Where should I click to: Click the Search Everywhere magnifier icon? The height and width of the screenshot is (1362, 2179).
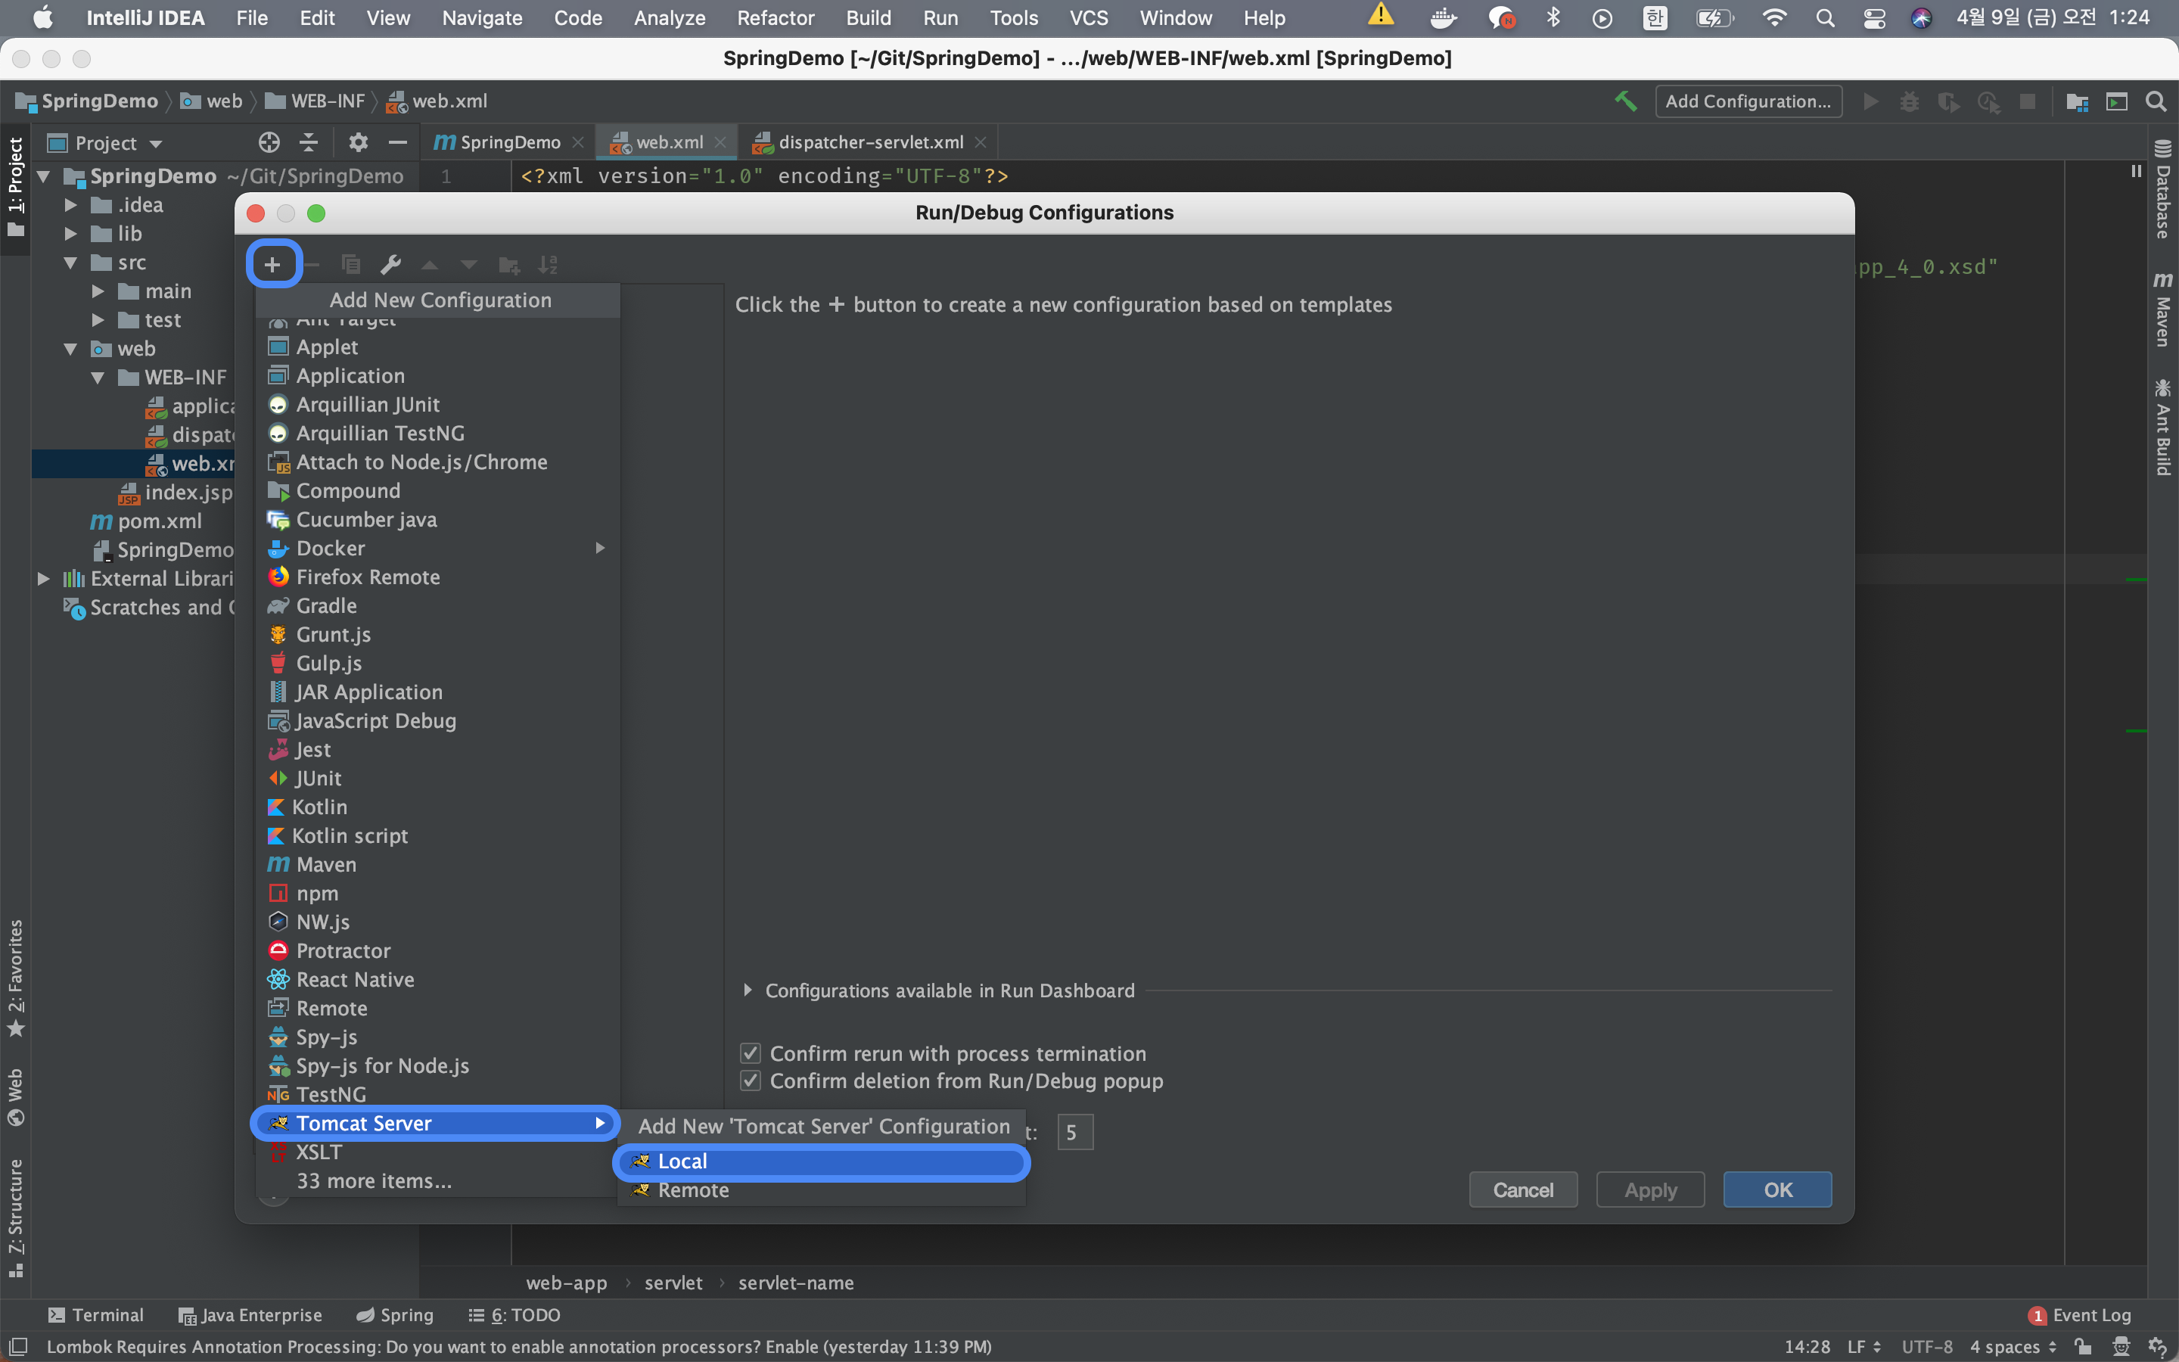point(2156,101)
